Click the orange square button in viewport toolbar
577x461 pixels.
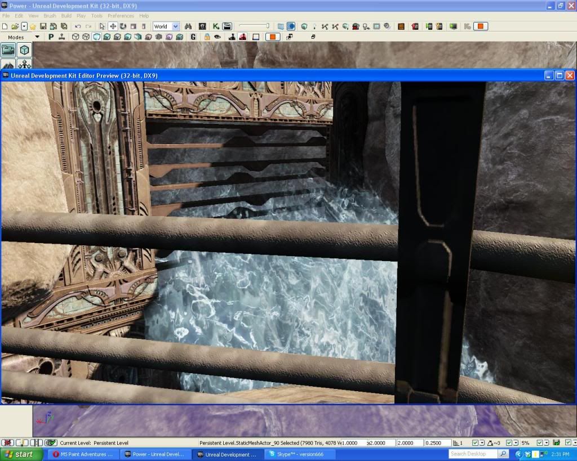click(273, 37)
